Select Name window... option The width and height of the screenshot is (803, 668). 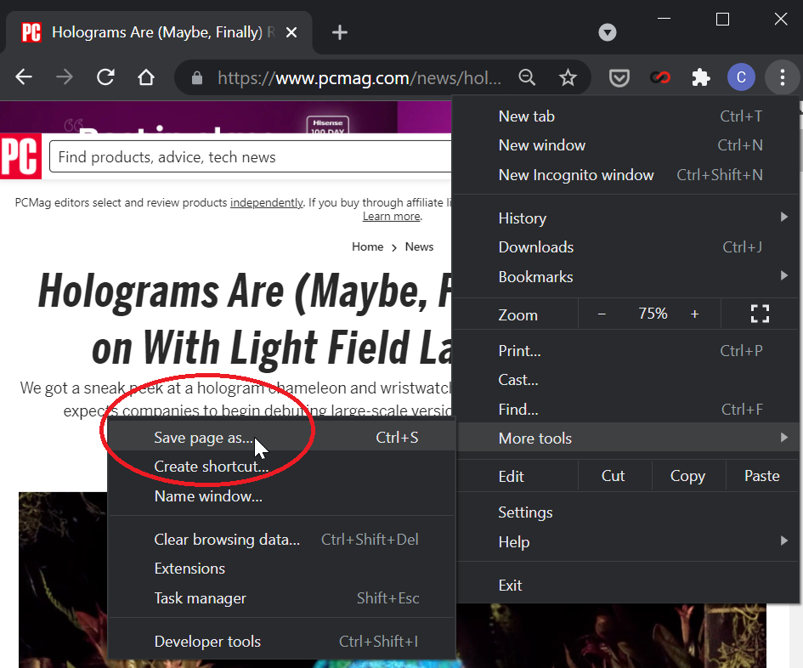pos(282,495)
